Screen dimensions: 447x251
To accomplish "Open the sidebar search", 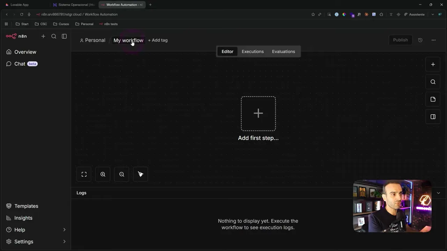I will click(x=54, y=36).
